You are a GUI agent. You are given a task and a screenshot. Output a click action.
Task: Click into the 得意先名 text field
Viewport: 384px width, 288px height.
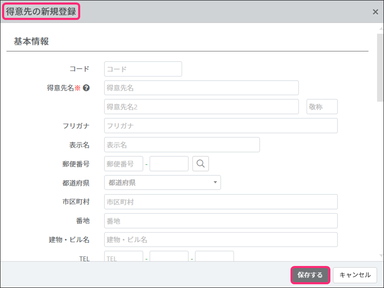(x=201, y=88)
